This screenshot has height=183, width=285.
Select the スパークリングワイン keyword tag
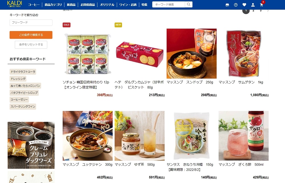coord(23,107)
